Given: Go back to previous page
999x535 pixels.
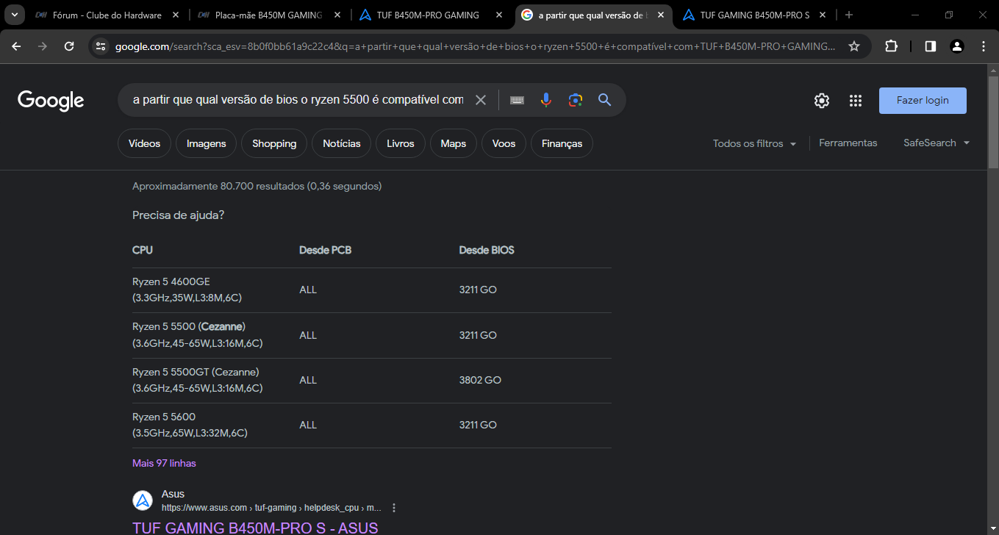Looking at the screenshot, I should tap(16, 46).
